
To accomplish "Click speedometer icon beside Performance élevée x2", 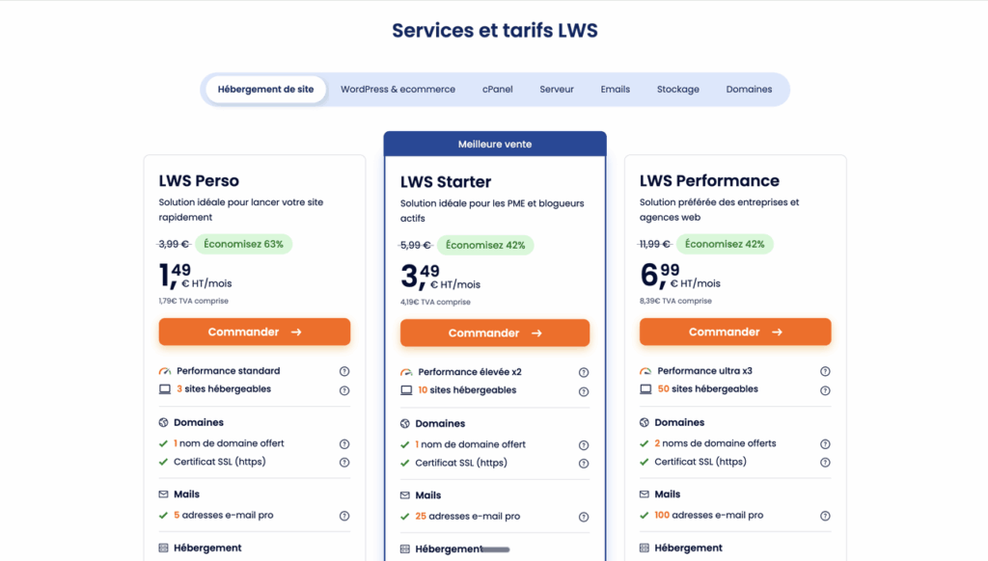I will pos(406,373).
